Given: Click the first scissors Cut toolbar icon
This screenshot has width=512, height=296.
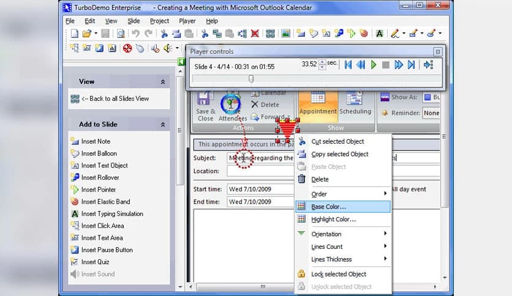Looking at the screenshot, I should (x=164, y=33).
